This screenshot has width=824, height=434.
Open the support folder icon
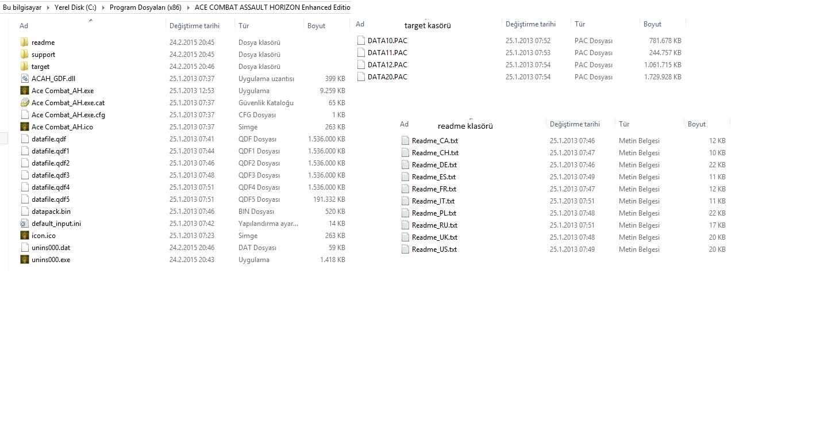tap(24, 54)
